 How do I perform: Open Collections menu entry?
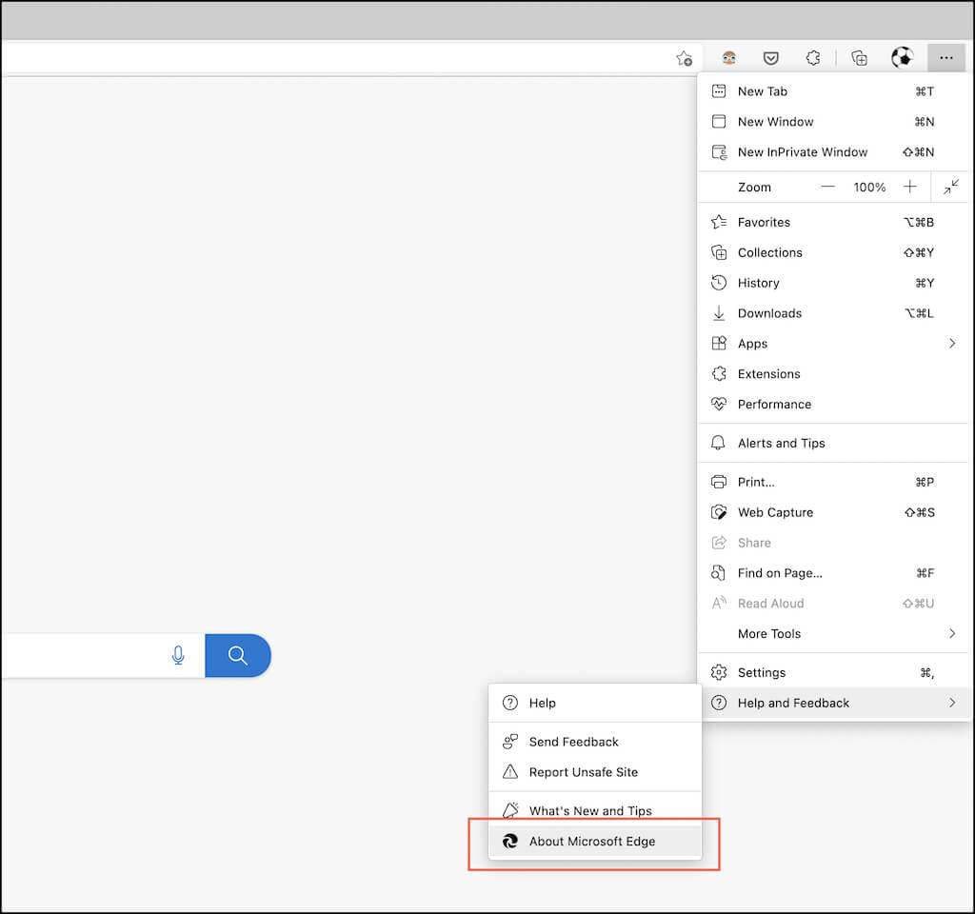[x=833, y=252]
